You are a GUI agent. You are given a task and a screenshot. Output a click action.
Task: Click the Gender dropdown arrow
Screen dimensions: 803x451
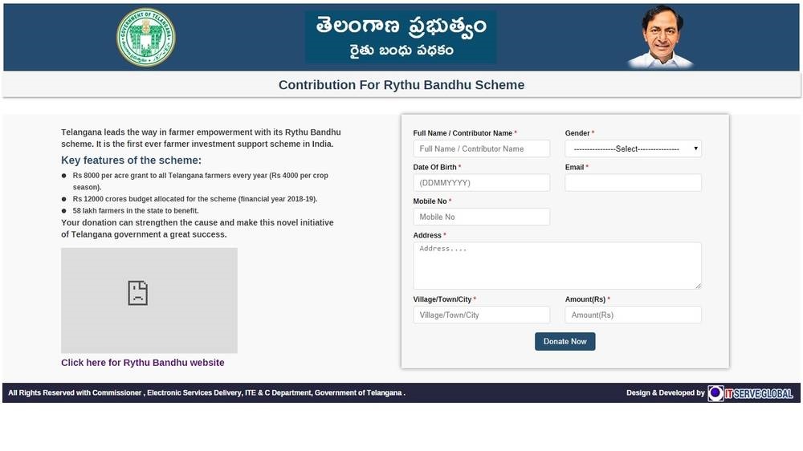point(695,148)
